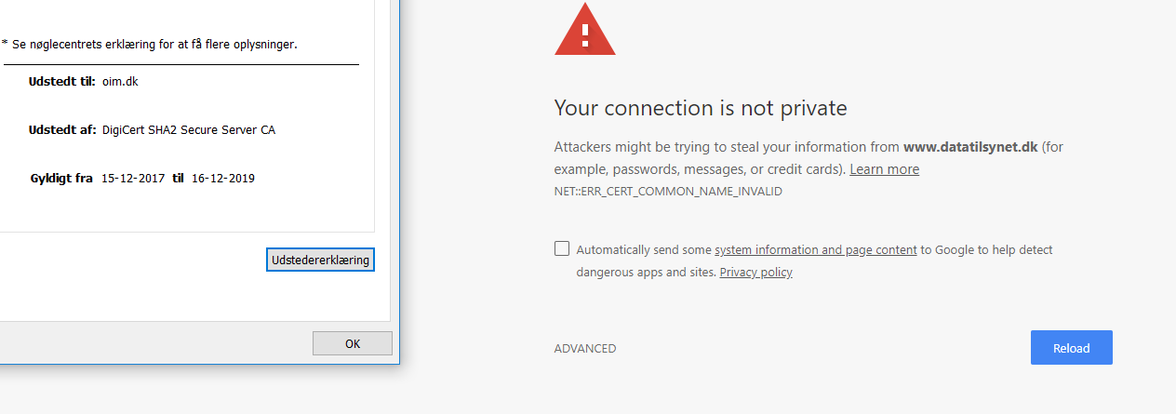Select the oim.dk issued-to value
The image size is (1176, 414).
tap(120, 82)
